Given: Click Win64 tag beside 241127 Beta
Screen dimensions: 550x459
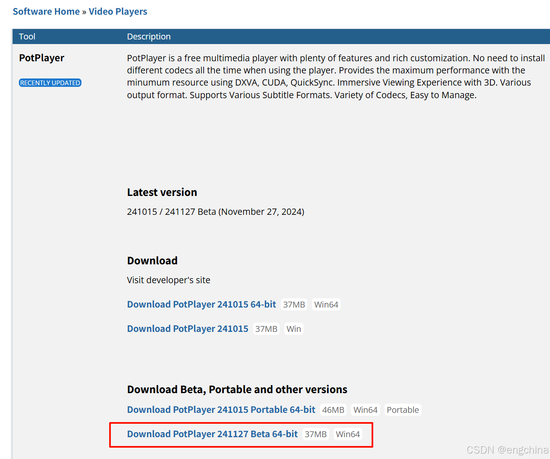Looking at the screenshot, I should click(348, 434).
